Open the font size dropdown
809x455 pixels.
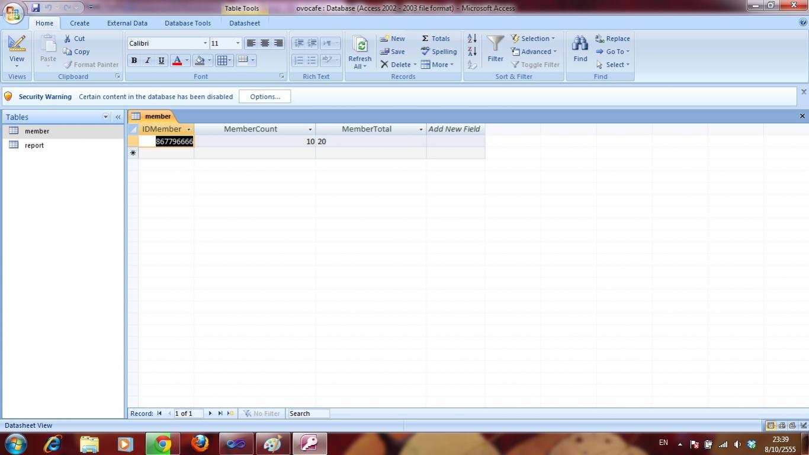click(237, 43)
